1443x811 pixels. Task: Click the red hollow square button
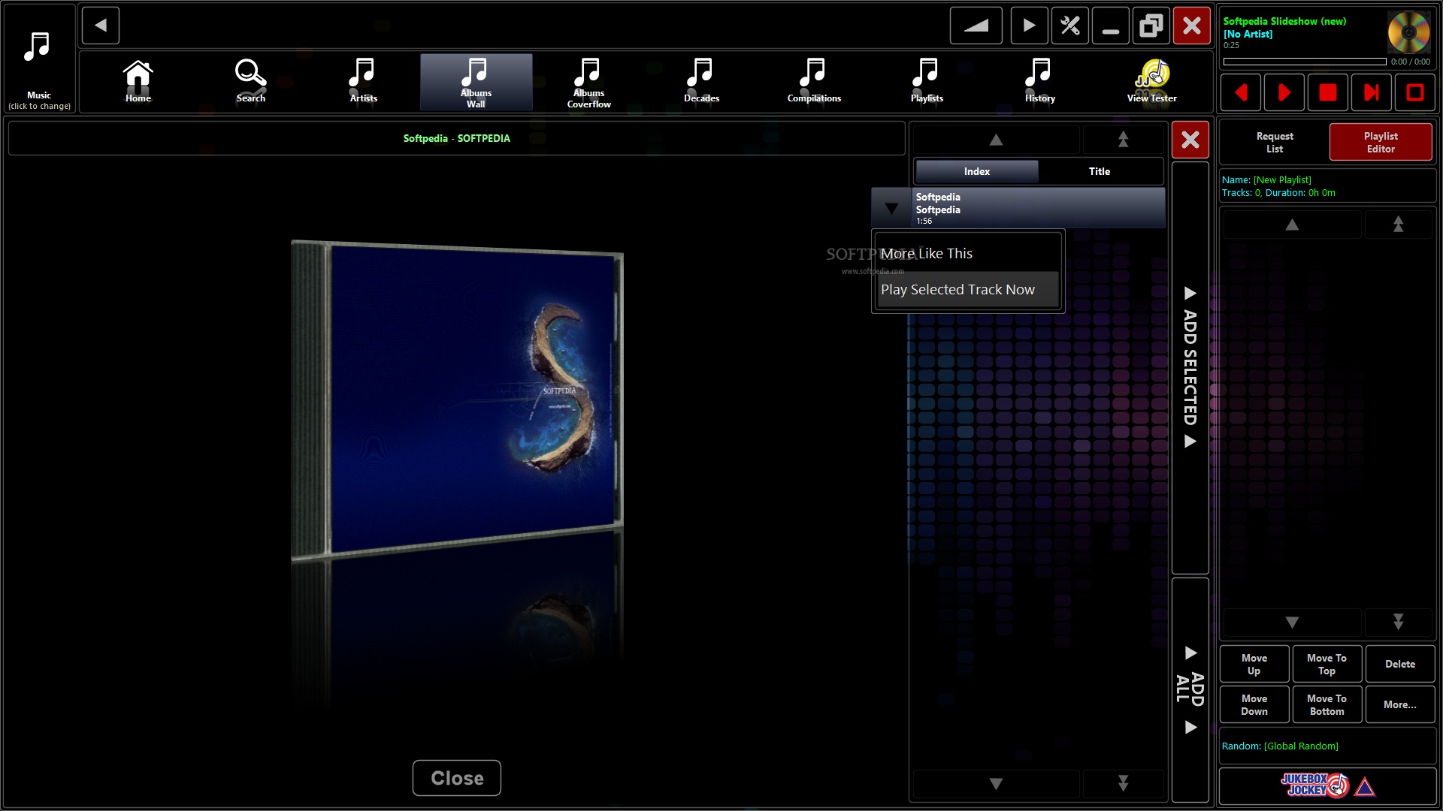(1415, 92)
